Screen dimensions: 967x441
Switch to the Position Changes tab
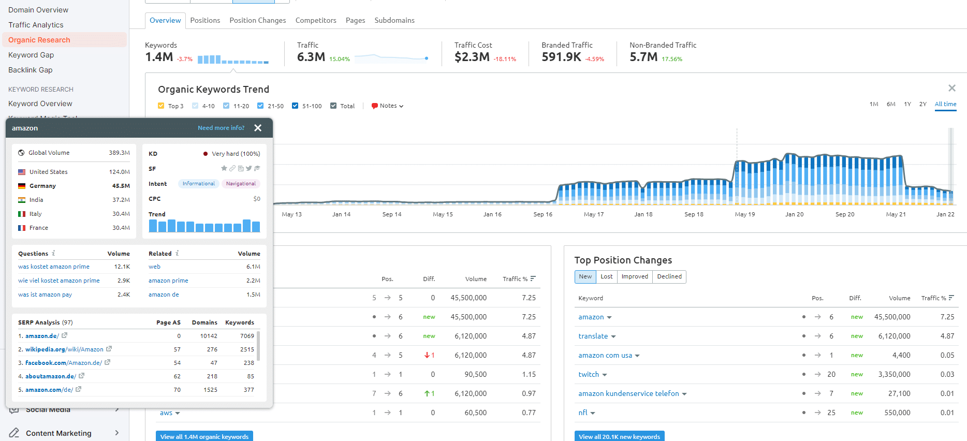[258, 20]
